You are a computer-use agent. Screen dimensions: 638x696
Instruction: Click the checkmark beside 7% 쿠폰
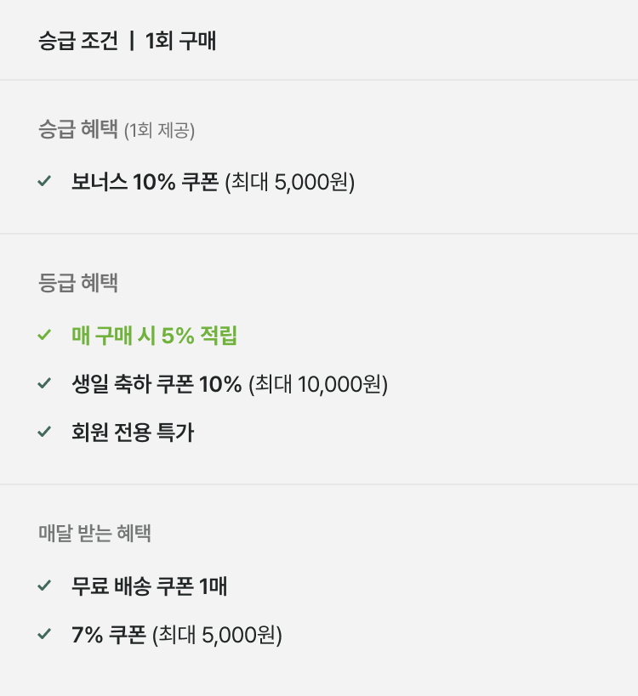pyautogui.click(x=45, y=634)
